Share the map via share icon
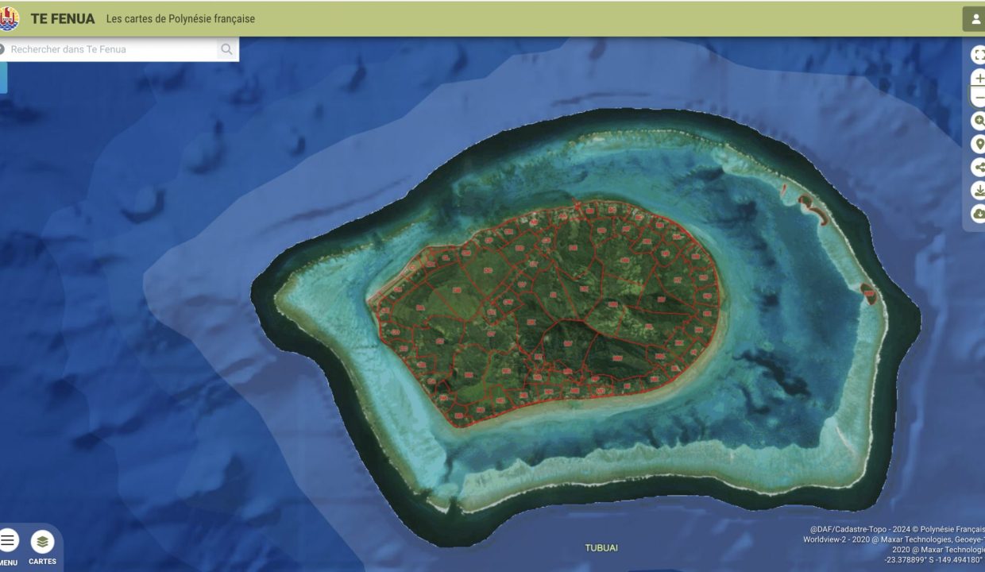This screenshot has height=572, width=985. [x=979, y=168]
